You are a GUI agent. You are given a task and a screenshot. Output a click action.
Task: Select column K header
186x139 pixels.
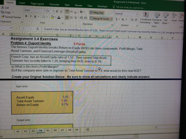tap(117, 37)
